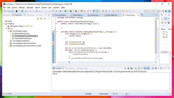Viewport: 174px width, 98px height.
Task: Open the Refactor menu
Action: (22, 8)
